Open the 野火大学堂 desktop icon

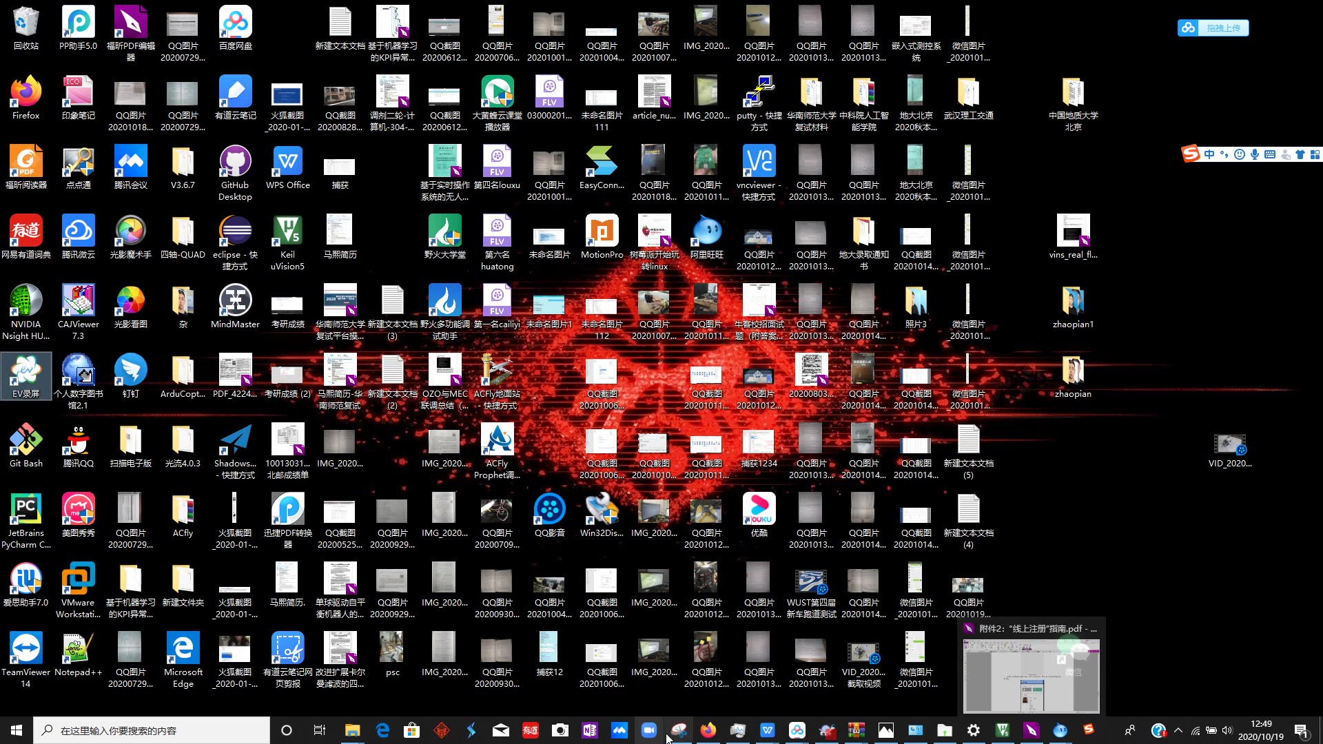point(444,236)
